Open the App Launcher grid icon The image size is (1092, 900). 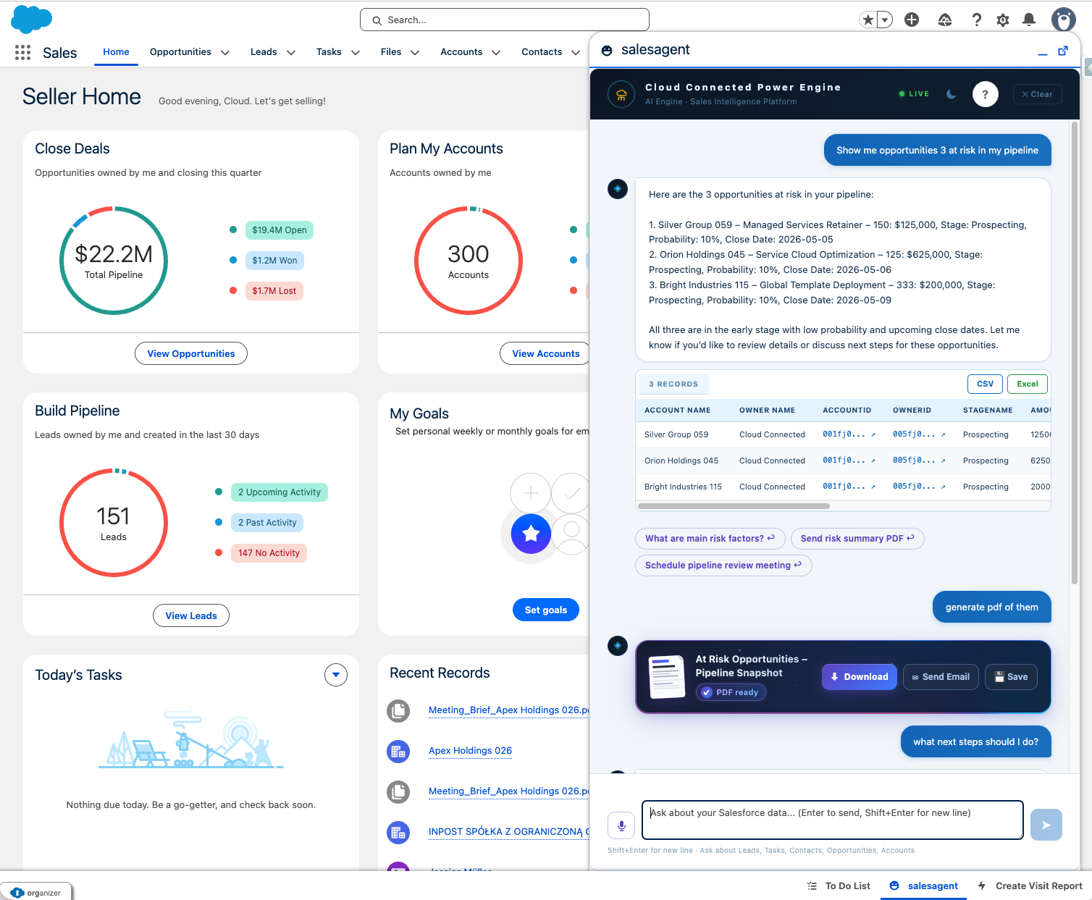[22, 52]
